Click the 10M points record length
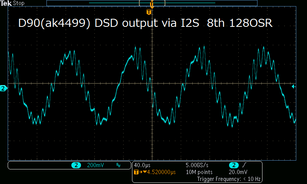Viewport: 307px width, 184px height. coord(199,172)
